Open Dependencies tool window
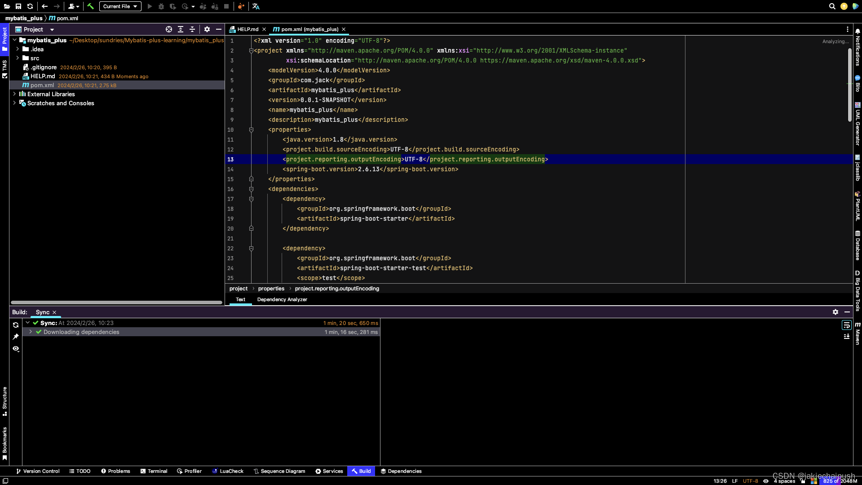The width and height of the screenshot is (862, 485). (x=401, y=471)
